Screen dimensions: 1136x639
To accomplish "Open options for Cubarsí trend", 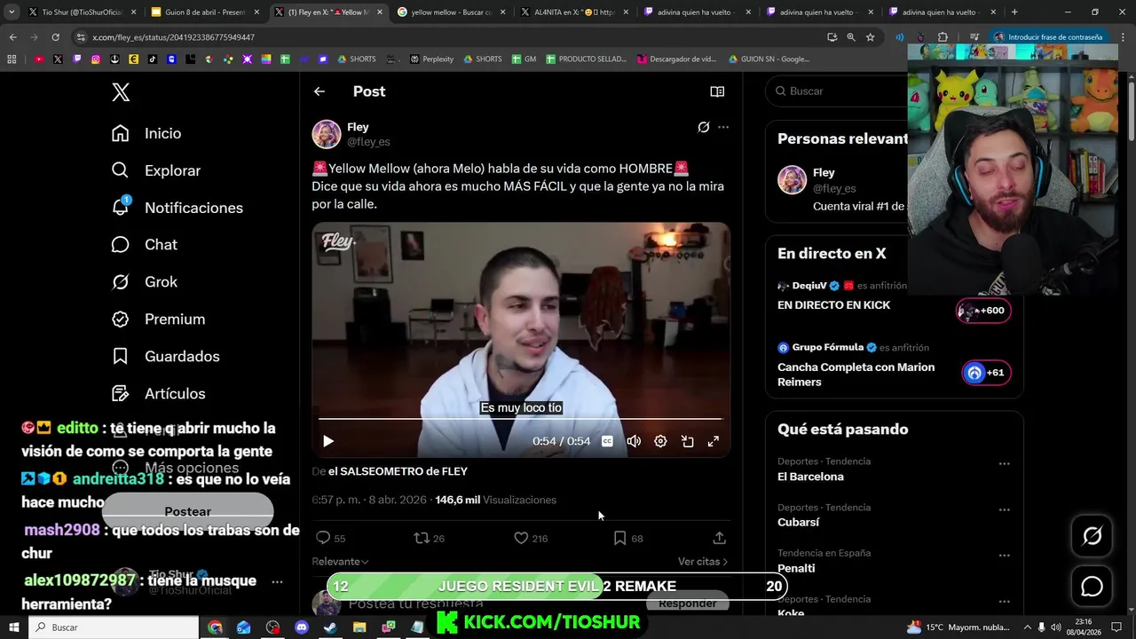I will [1004, 509].
